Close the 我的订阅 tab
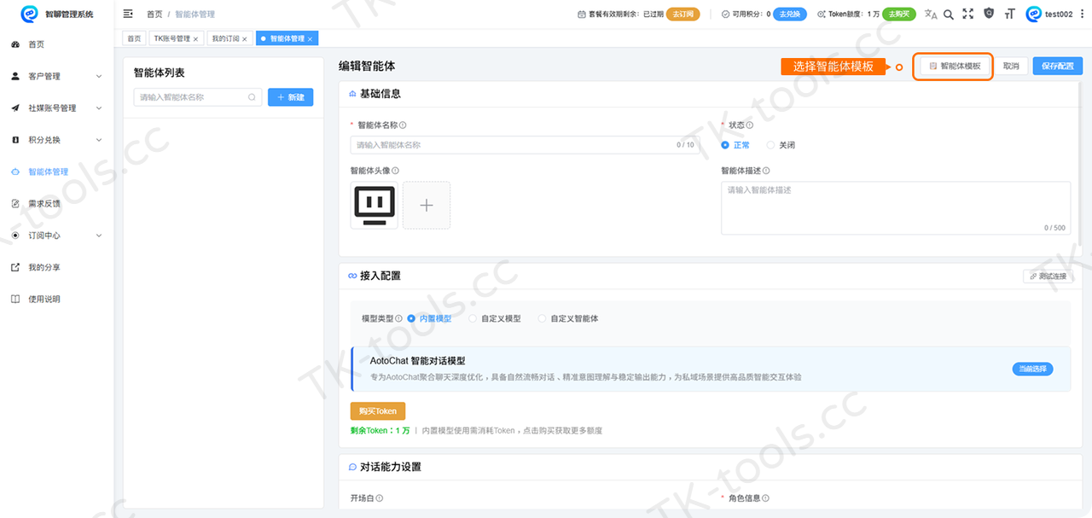This screenshot has height=518, width=1092. click(x=244, y=39)
